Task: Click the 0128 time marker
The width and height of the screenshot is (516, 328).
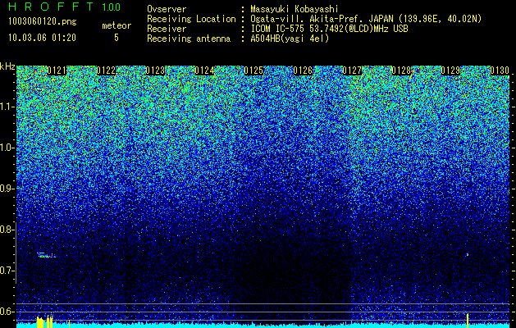Action: point(401,71)
